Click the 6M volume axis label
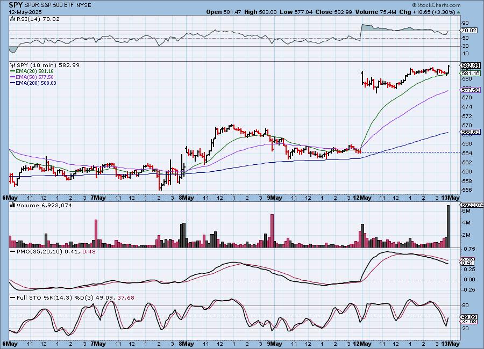 [466, 211]
